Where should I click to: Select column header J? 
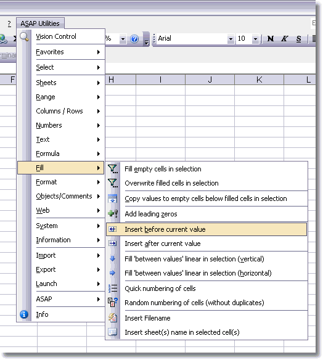click(x=210, y=80)
